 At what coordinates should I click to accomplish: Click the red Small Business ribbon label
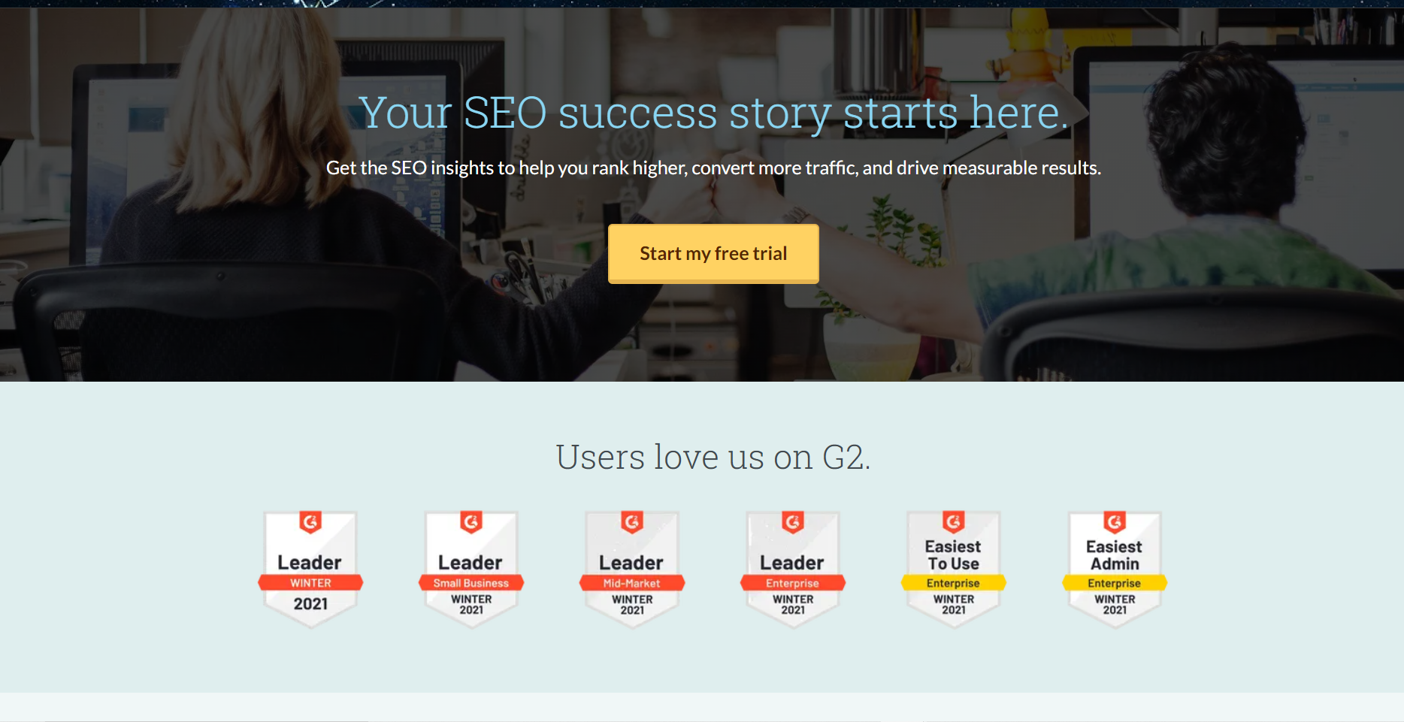(x=471, y=583)
